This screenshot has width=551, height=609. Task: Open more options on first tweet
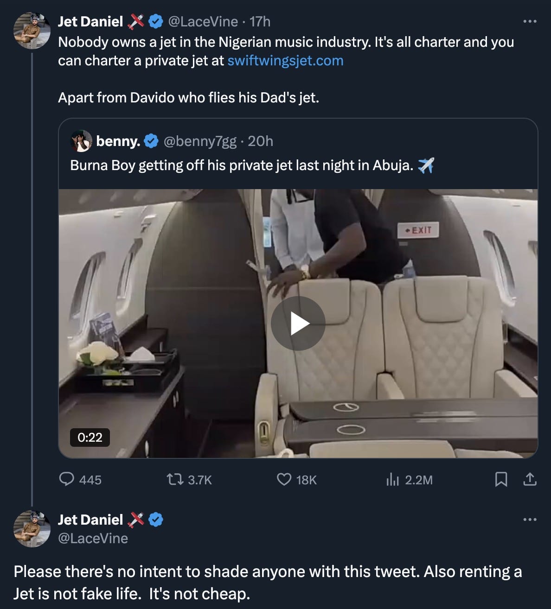(x=529, y=21)
